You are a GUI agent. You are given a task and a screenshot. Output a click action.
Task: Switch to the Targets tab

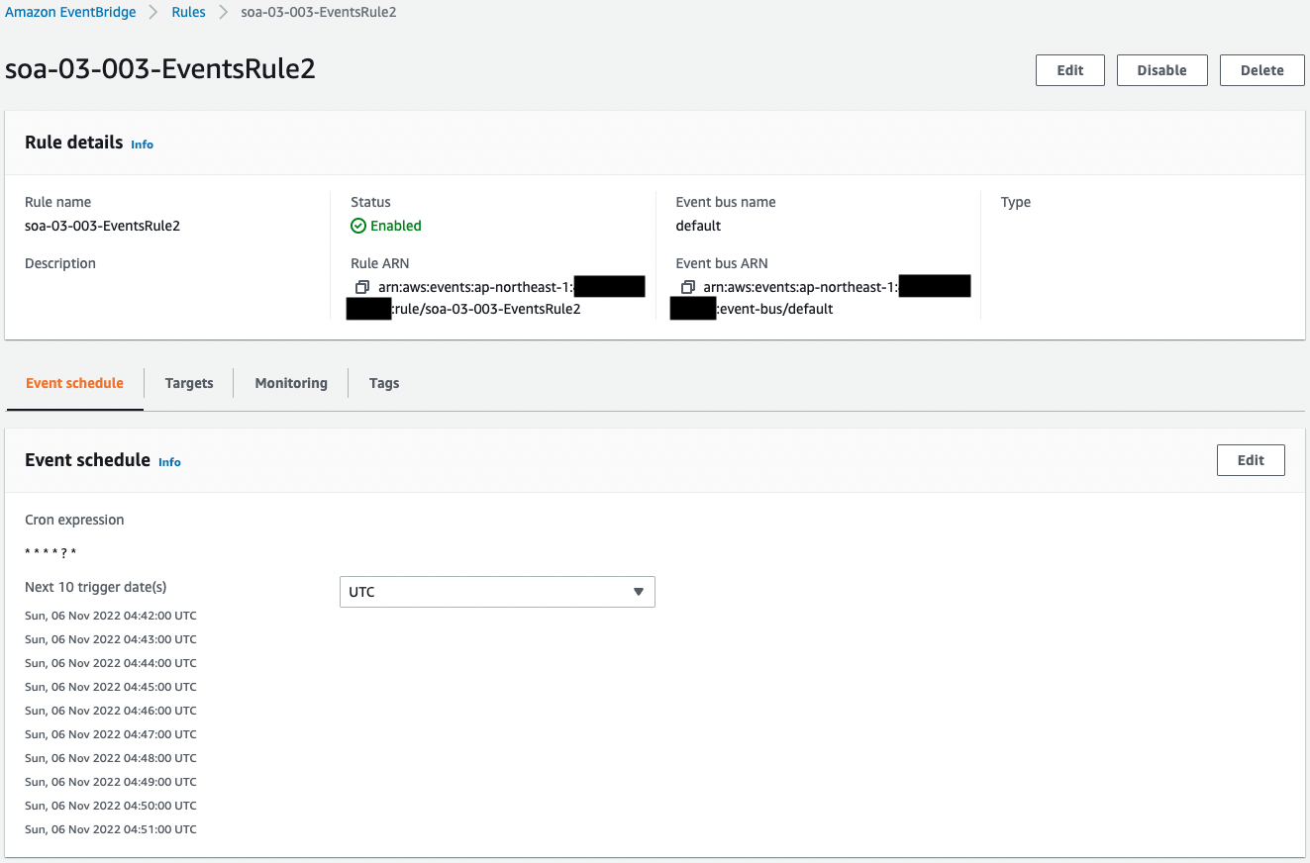coord(188,383)
